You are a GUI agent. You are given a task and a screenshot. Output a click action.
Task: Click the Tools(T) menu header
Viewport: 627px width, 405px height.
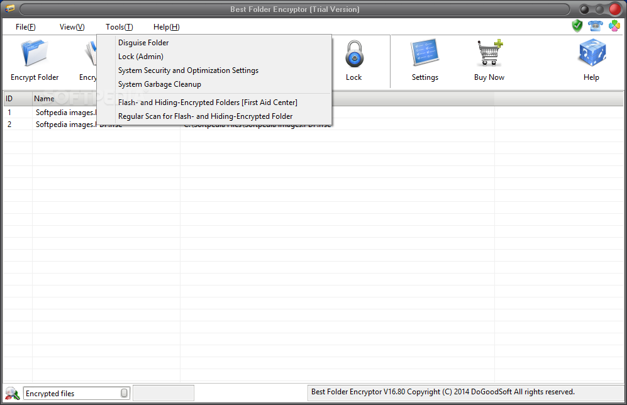(x=119, y=27)
